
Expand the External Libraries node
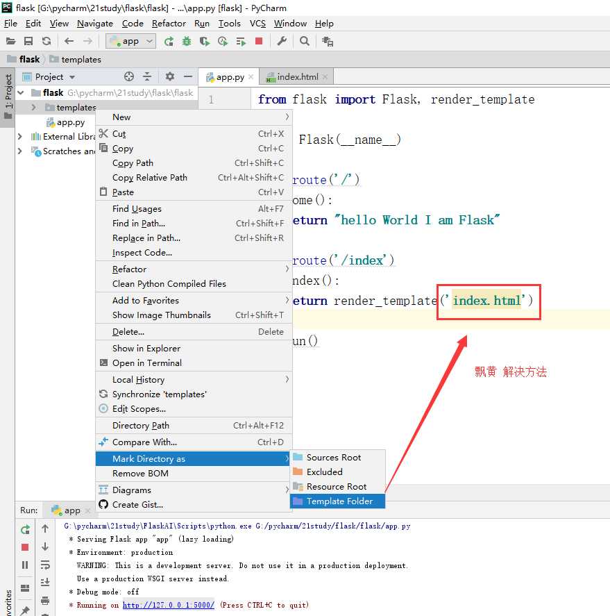tap(19, 137)
